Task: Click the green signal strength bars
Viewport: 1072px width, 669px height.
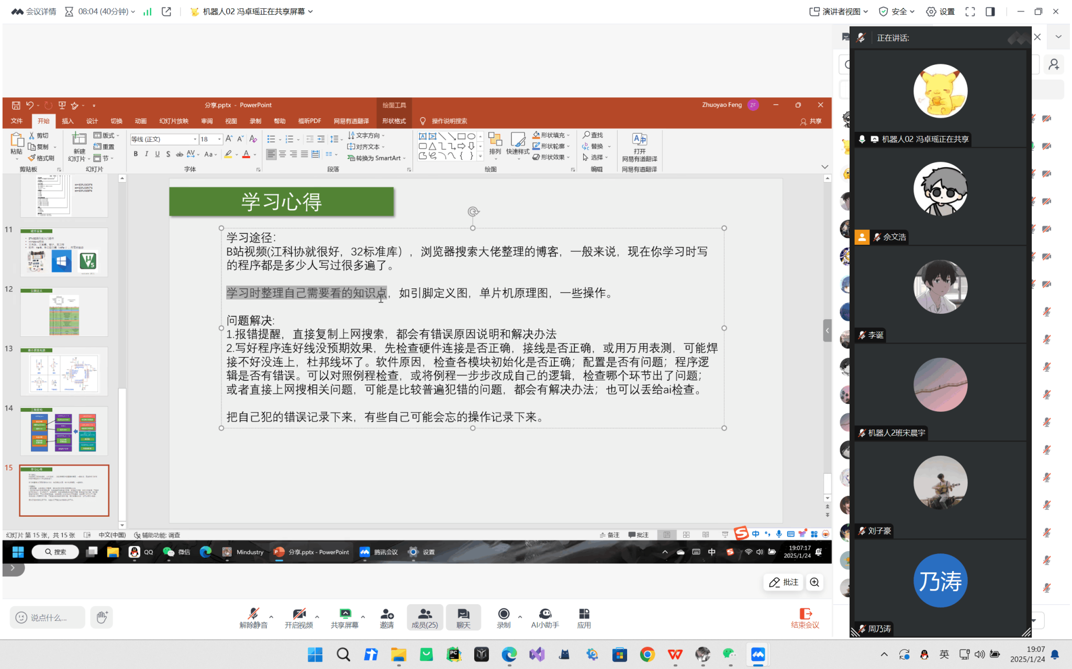Action: tap(148, 12)
